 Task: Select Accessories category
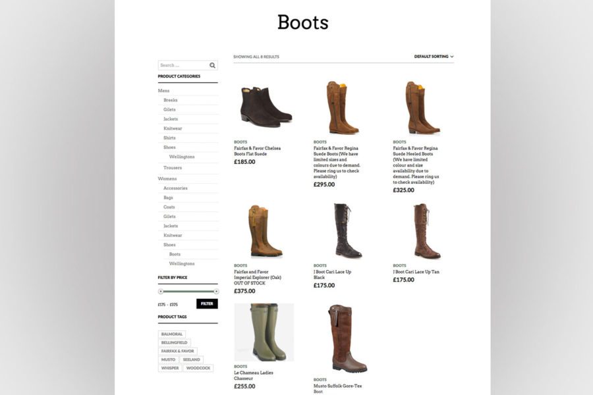click(x=175, y=188)
